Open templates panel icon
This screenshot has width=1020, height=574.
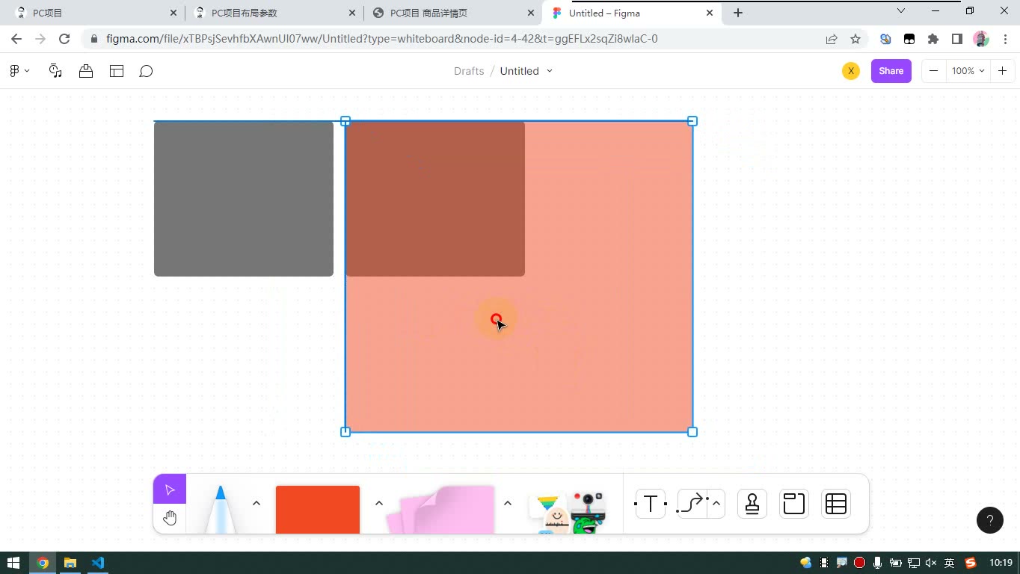coord(117,71)
